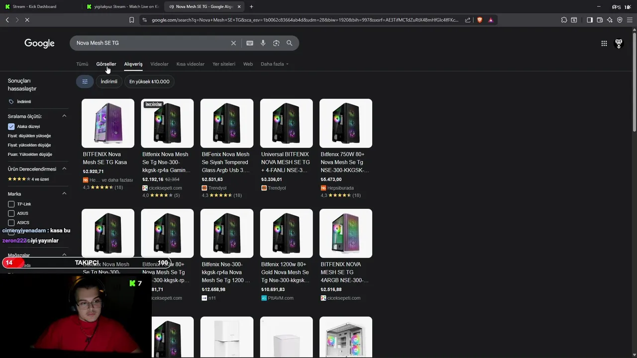The image size is (637, 358).
Task: Open the browser hamburger menu
Action: click(630, 20)
